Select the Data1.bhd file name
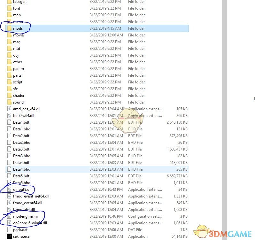 click(22, 129)
